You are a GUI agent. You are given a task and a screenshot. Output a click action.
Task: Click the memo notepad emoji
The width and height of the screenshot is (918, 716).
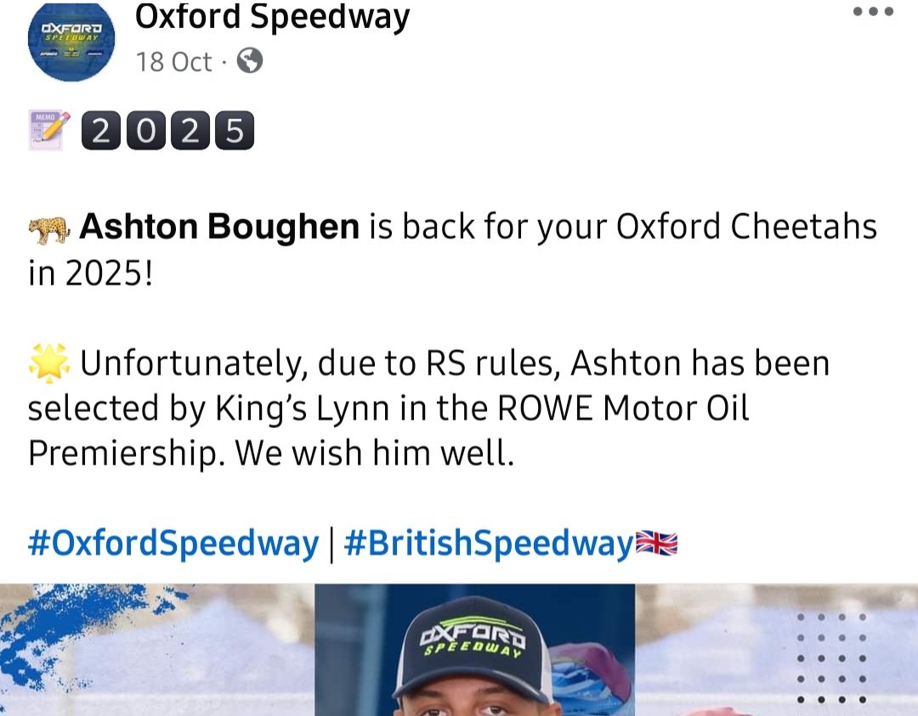49,130
